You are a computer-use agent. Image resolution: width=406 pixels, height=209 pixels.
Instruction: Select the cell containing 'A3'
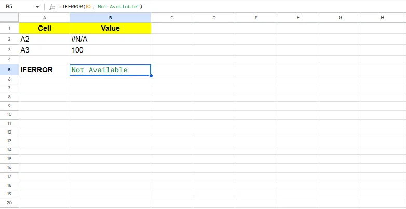(x=45, y=50)
